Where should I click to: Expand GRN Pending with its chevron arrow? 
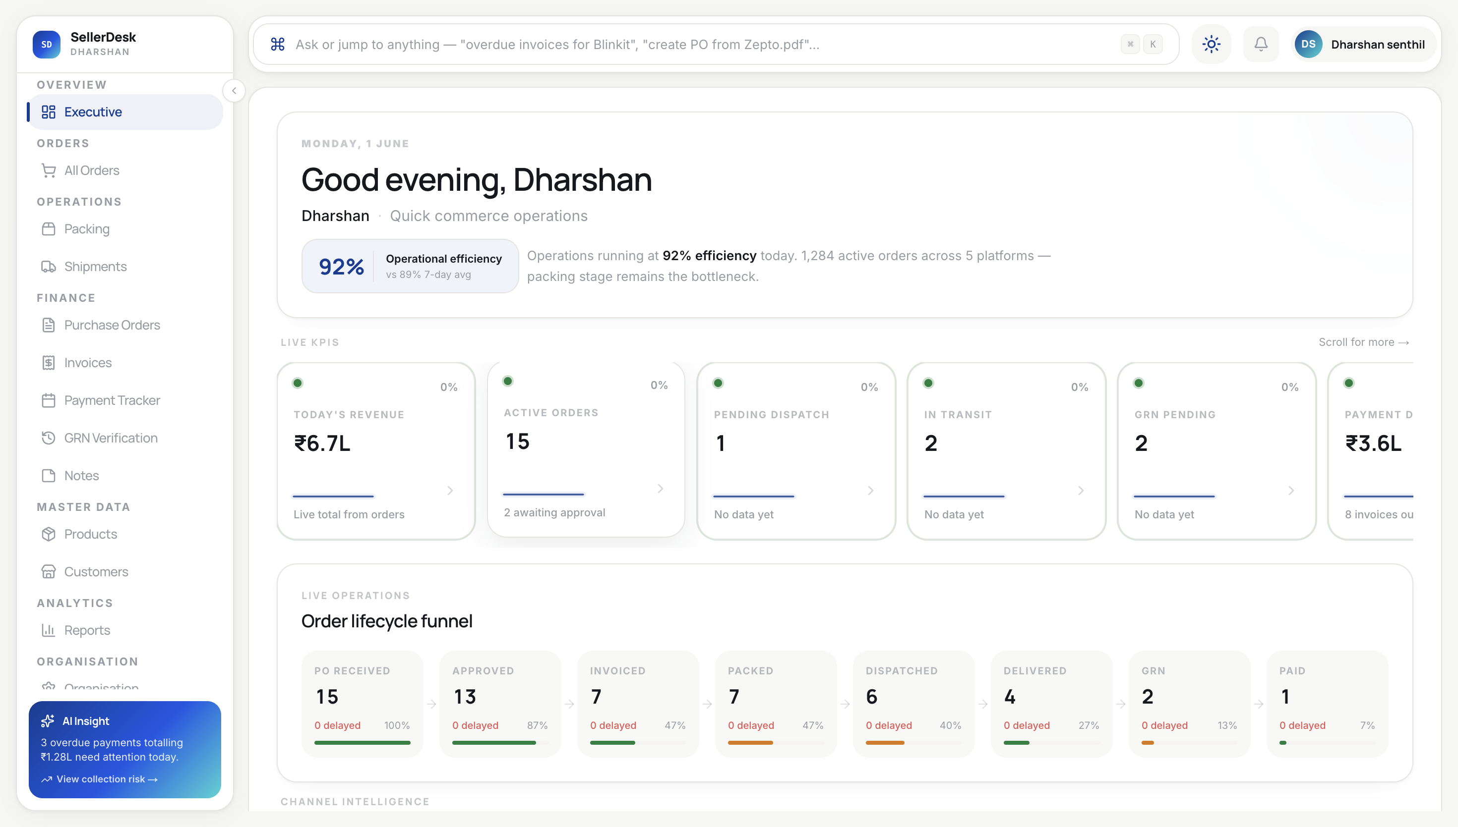point(1291,490)
